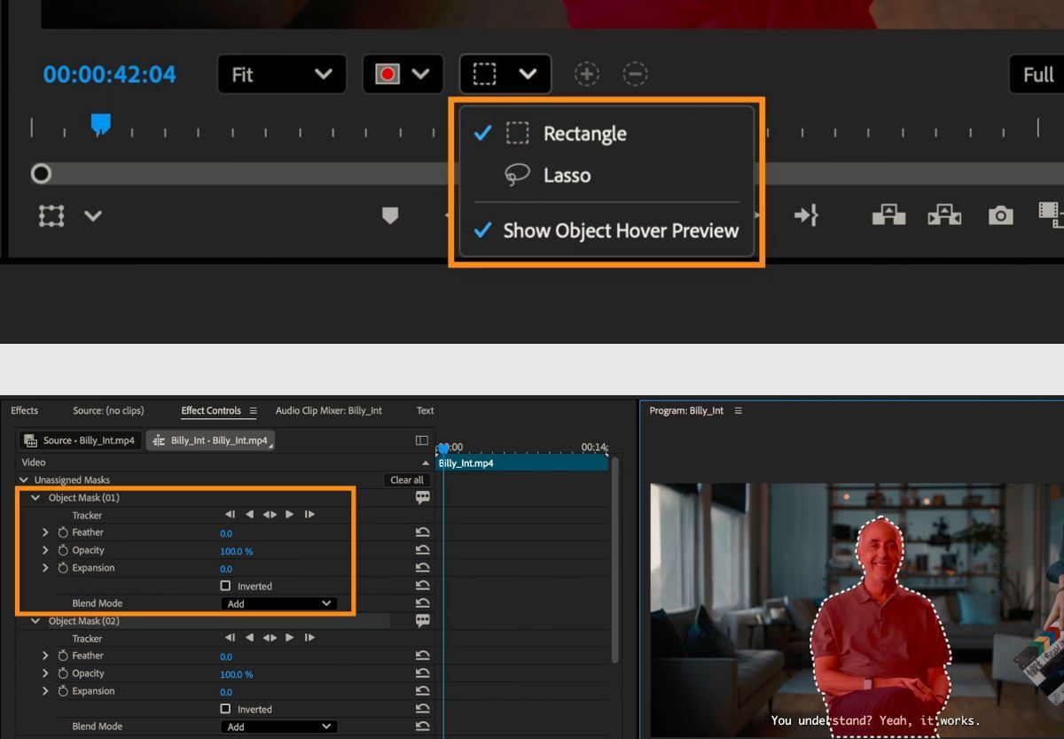This screenshot has width=1064, height=739.
Task: Select Lasso from the mask tool menu
Action: pos(566,175)
